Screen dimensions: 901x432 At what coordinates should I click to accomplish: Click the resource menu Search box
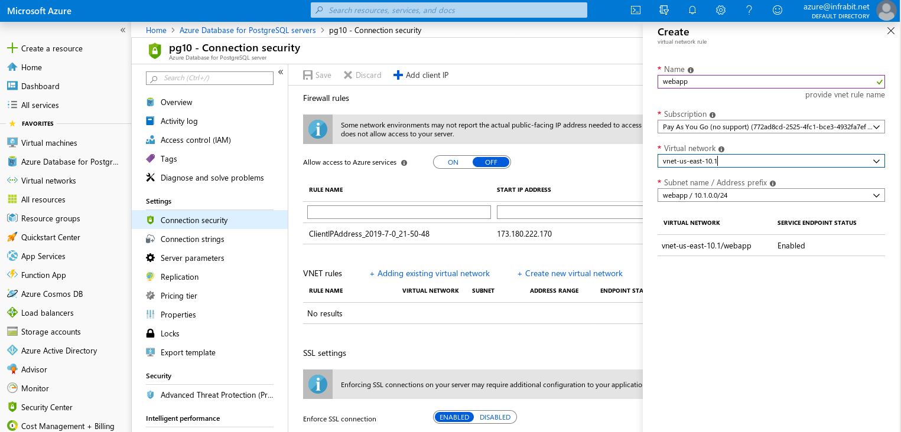pyautogui.click(x=210, y=78)
